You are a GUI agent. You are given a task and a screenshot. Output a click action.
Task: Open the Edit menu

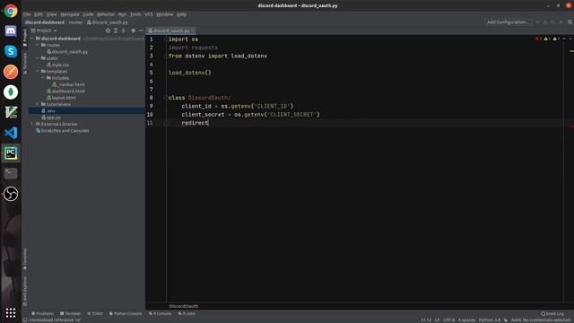[38, 14]
